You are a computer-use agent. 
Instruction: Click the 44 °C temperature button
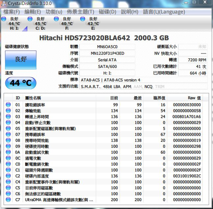[21, 83]
